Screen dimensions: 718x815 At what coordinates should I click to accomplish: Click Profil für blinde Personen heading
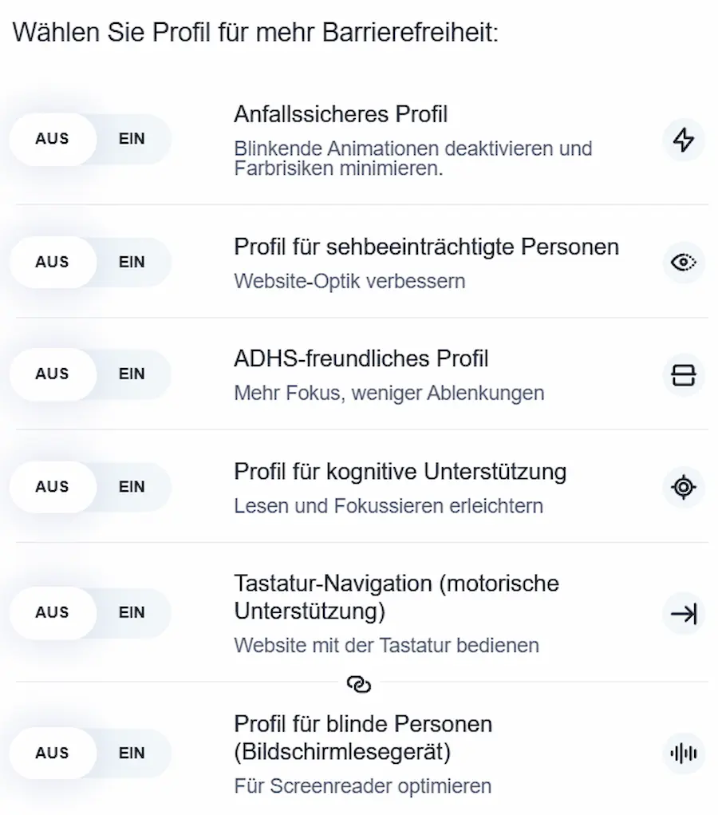point(363,738)
